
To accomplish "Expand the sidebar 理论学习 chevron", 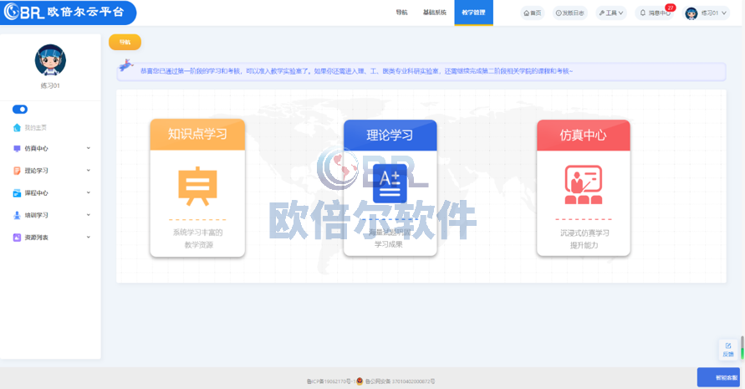I will [89, 171].
